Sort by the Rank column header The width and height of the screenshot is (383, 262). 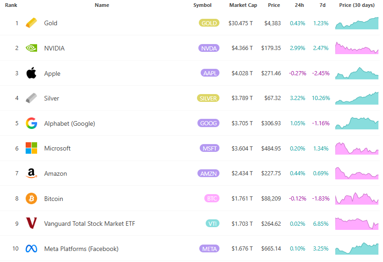click(11, 5)
